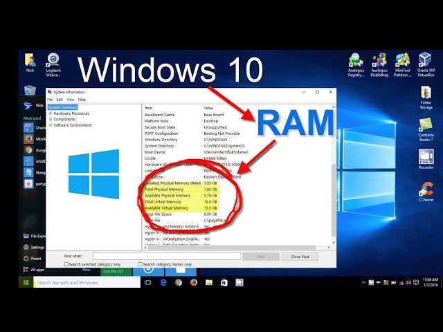The width and height of the screenshot is (443, 332).
Task: Click the Search the web and Windows box
Action: pos(87,282)
